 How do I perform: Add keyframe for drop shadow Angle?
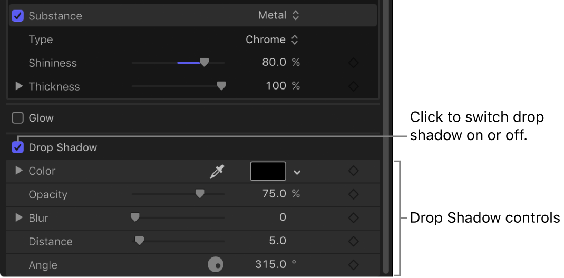click(x=353, y=264)
